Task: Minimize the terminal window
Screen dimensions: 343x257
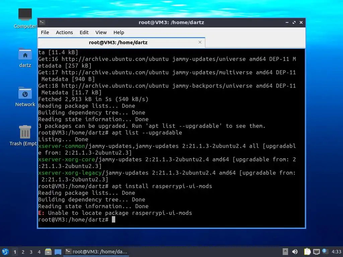Action: point(287,22)
